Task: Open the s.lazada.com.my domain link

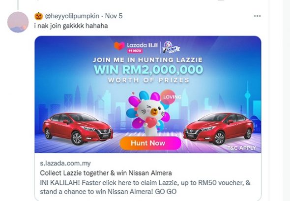Action: (65, 164)
